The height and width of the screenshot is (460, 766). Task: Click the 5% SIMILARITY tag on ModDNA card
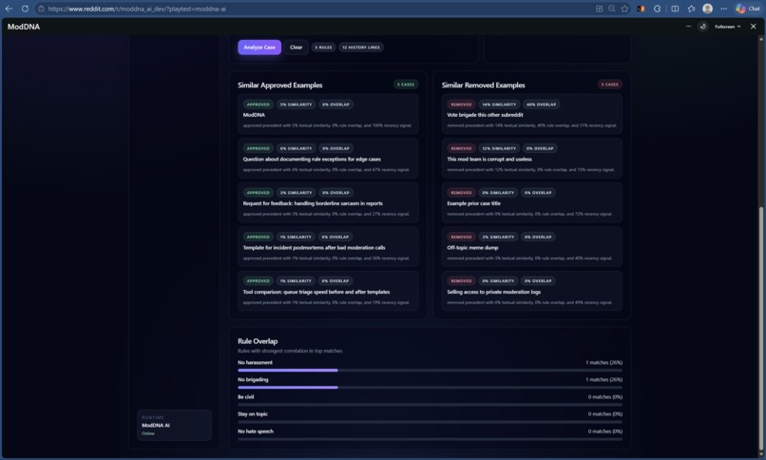(297, 105)
